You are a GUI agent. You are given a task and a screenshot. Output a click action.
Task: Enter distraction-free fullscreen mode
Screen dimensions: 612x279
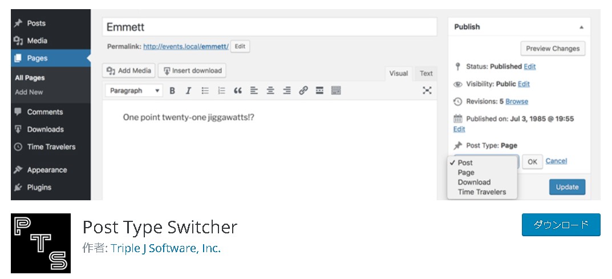tap(427, 90)
